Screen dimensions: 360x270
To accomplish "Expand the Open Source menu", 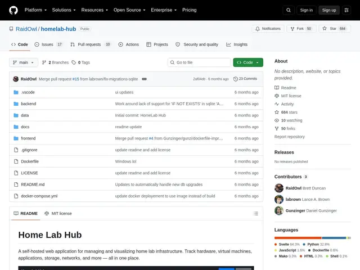I will coord(129,10).
